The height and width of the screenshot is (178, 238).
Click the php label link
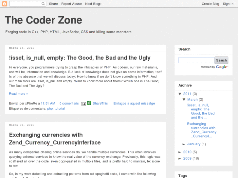click(x=50, y=109)
